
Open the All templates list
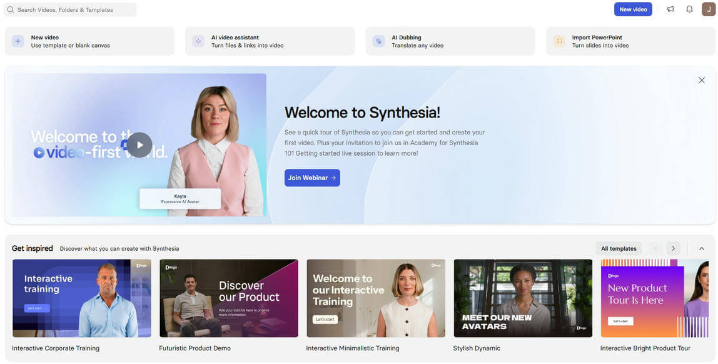click(619, 248)
